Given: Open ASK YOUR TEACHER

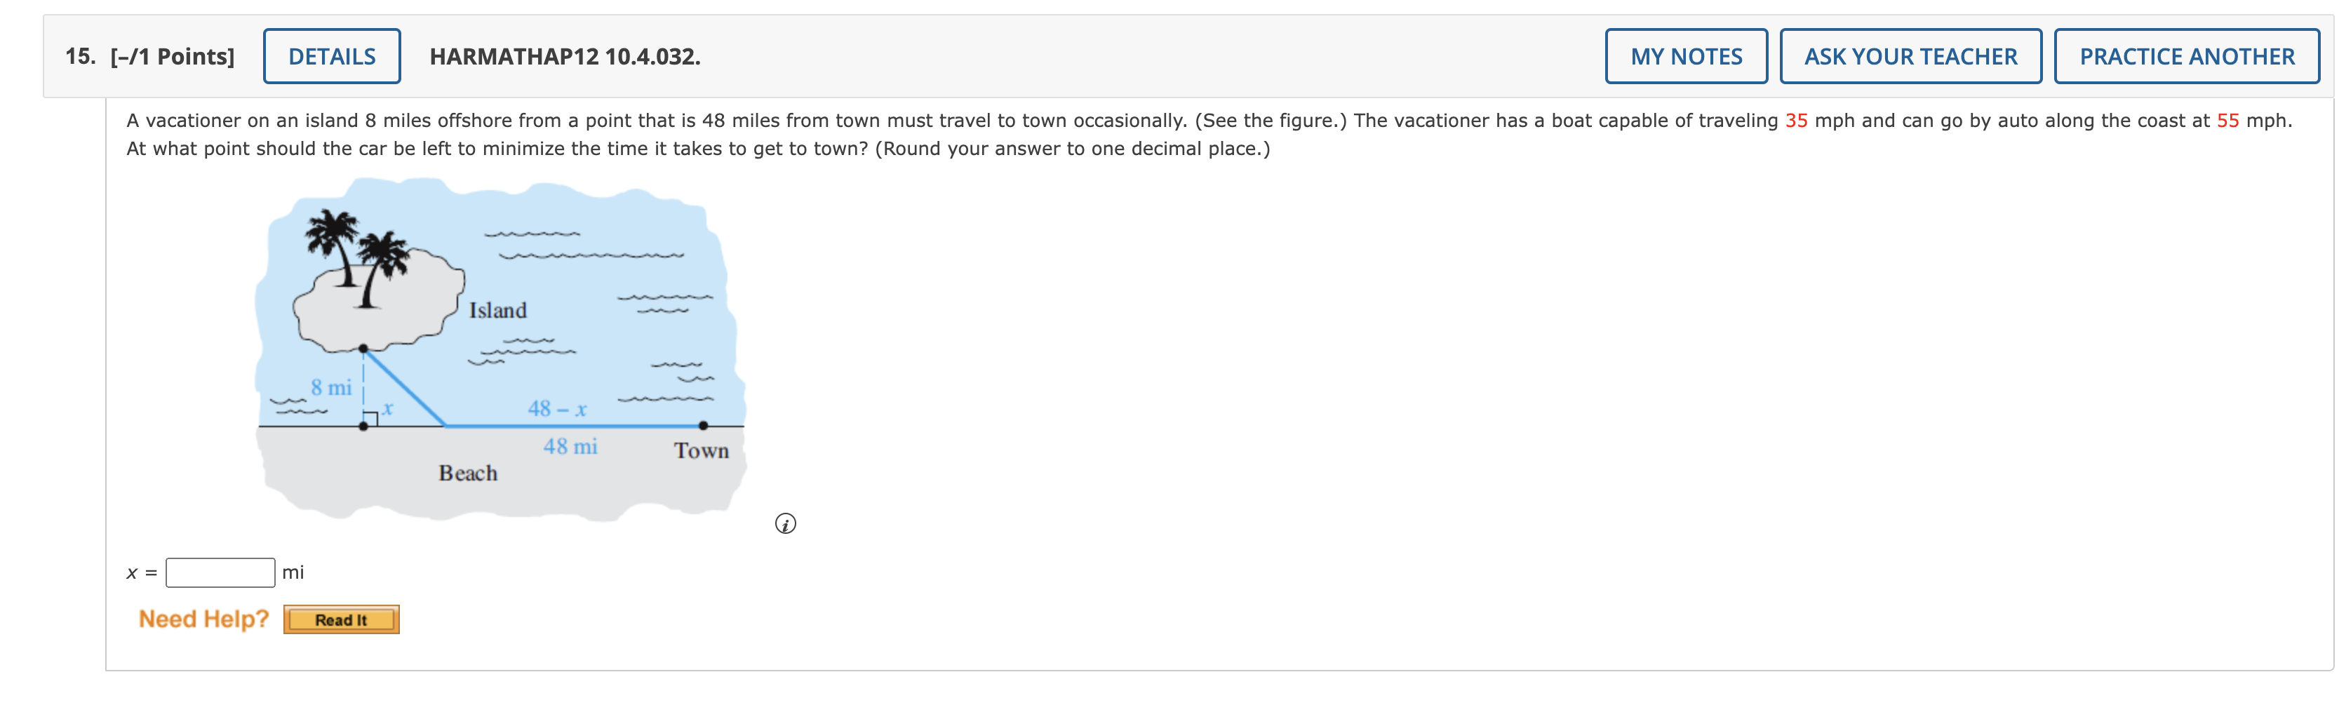Looking at the screenshot, I should 1910,56.
